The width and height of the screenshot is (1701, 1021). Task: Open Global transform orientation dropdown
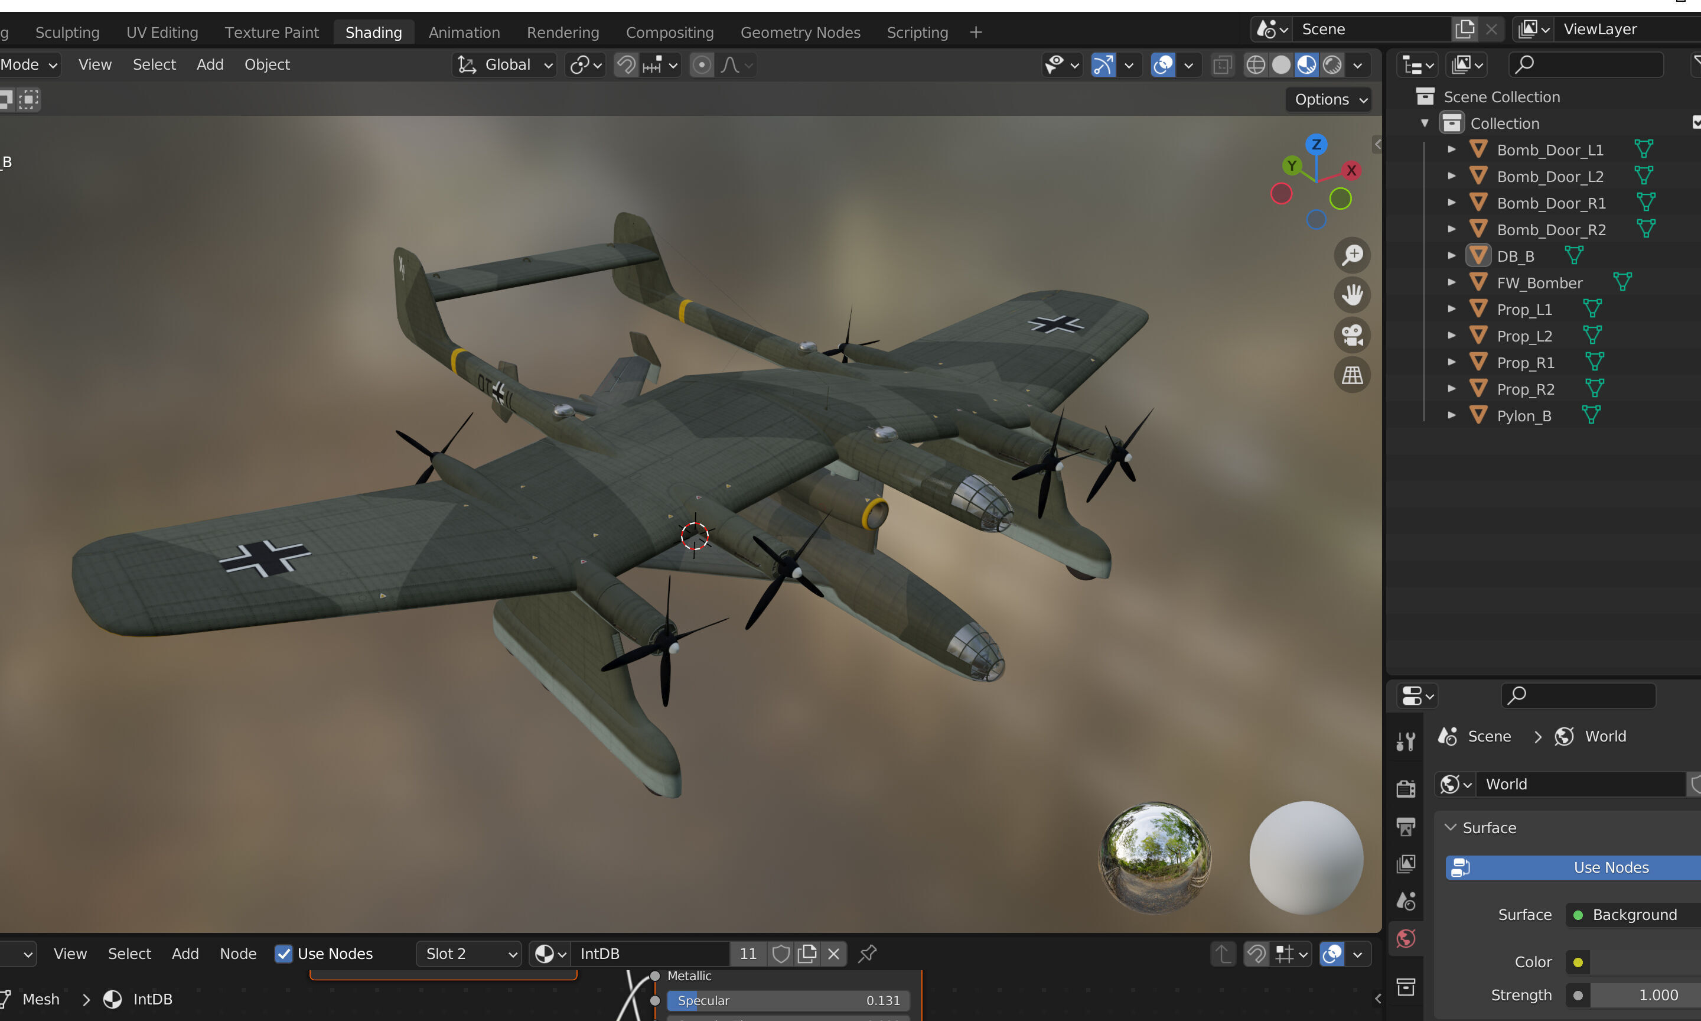504,64
